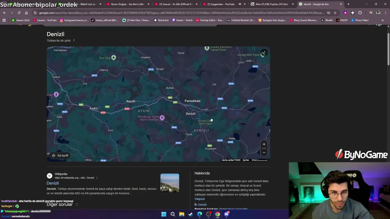Mute the Saygımdan tab audio icon

[x=240, y=4]
